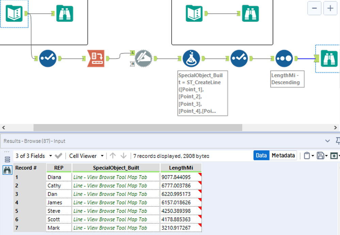This screenshot has width=340, height=235.
Task: Click the L input anchor of Join tool
Action: pos(132,53)
